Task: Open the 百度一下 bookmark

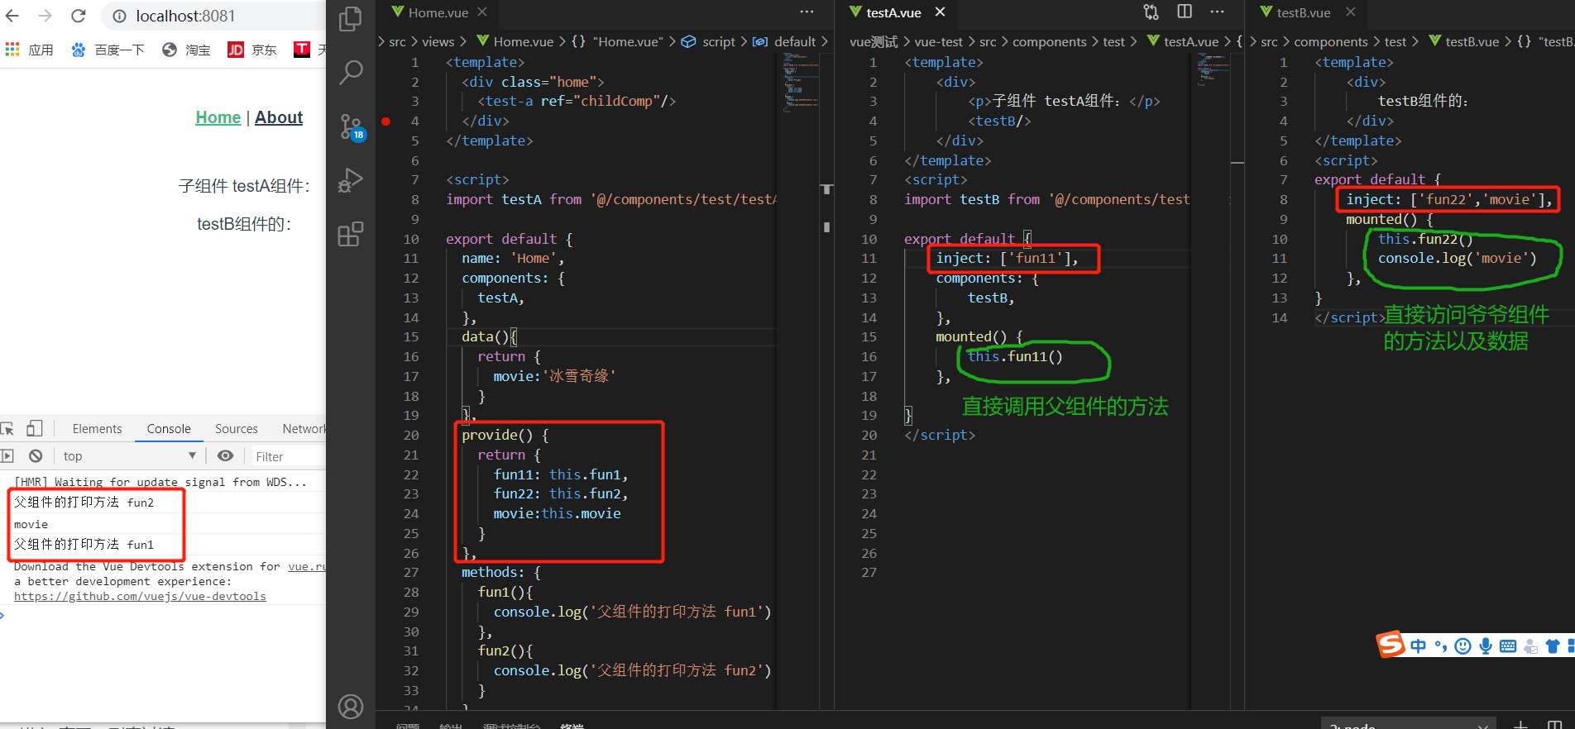Action: [x=108, y=50]
